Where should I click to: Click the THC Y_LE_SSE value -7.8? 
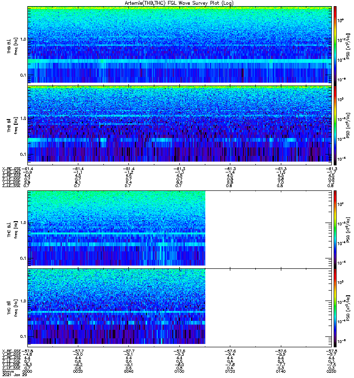230,365
